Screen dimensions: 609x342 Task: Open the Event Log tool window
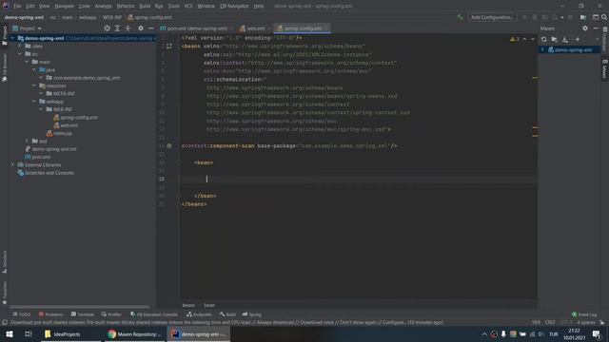(x=584, y=314)
